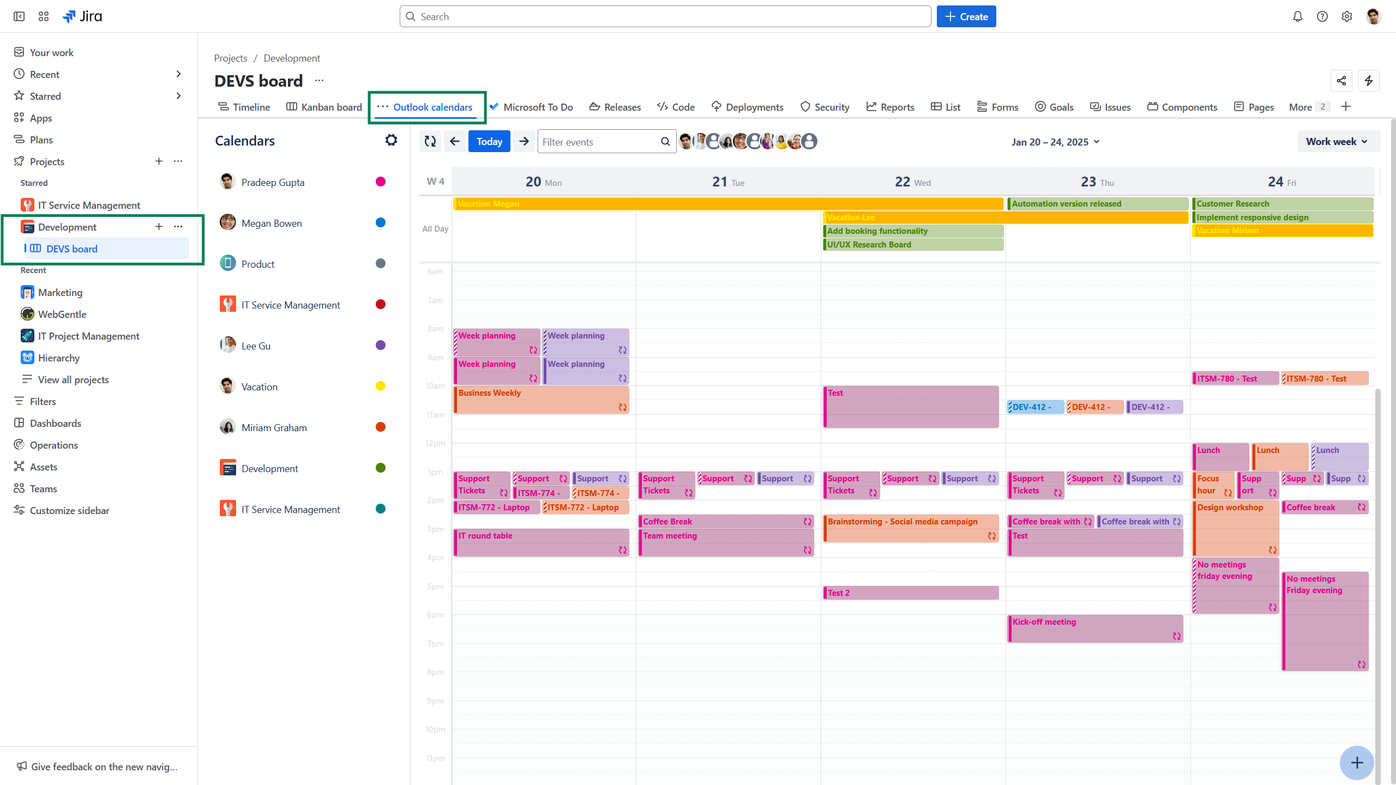Toggle Megan Bowen calendar visibility dot

coord(381,223)
